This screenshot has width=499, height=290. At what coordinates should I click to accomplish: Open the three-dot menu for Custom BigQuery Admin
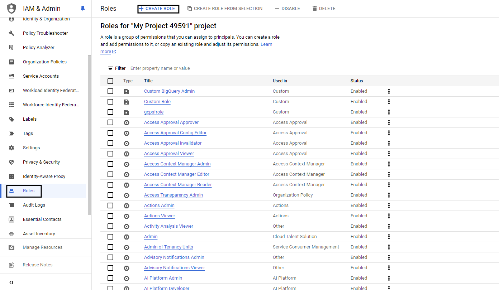coord(389,91)
